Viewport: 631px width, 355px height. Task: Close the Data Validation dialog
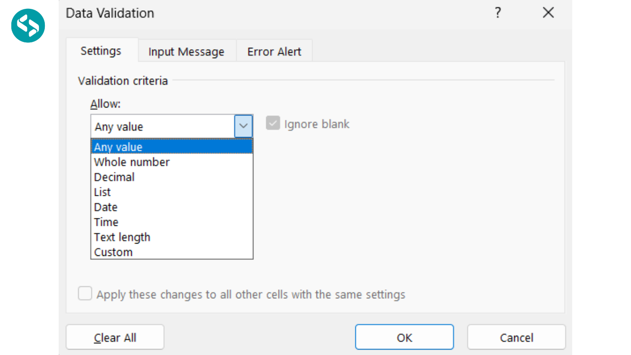coord(548,13)
